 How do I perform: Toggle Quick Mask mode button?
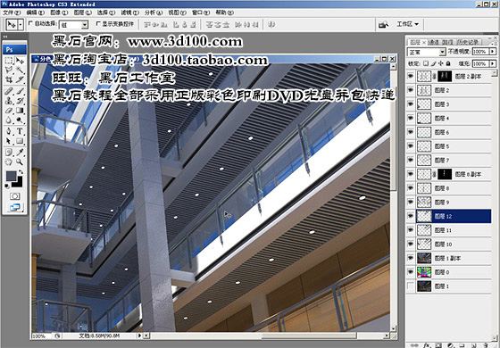14,196
